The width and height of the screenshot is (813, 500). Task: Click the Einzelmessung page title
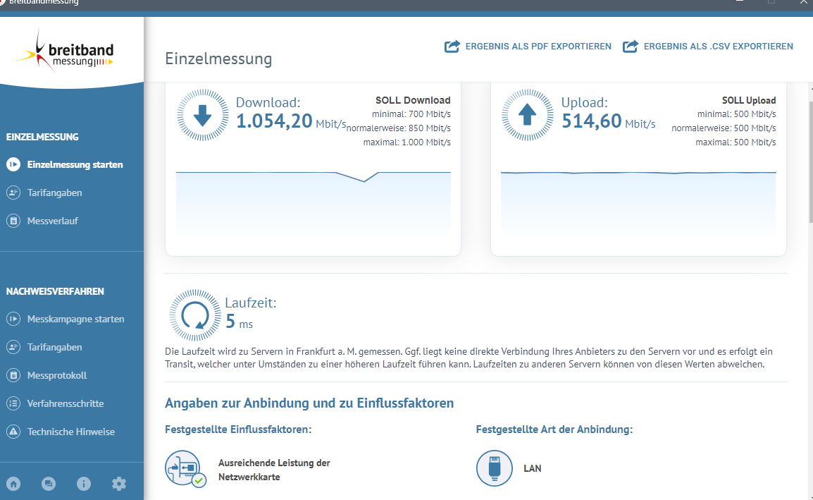click(218, 59)
